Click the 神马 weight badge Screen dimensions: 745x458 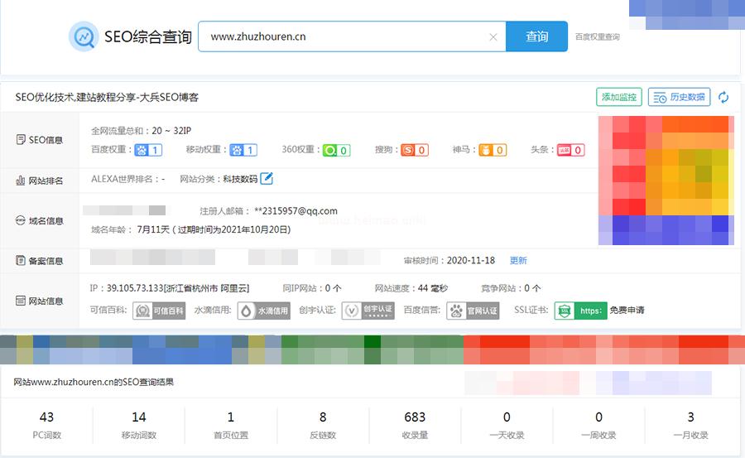[x=493, y=150]
